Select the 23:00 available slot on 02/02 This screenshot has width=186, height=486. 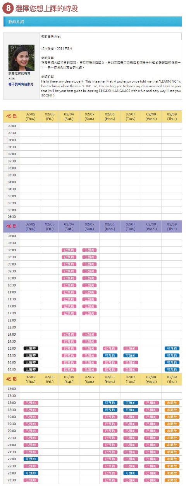click(x=31, y=473)
